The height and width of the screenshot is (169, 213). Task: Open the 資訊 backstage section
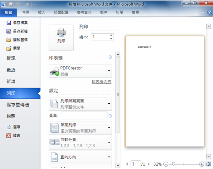[x=11, y=59]
